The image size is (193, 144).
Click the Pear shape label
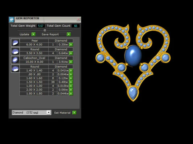click(x=34, y=41)
